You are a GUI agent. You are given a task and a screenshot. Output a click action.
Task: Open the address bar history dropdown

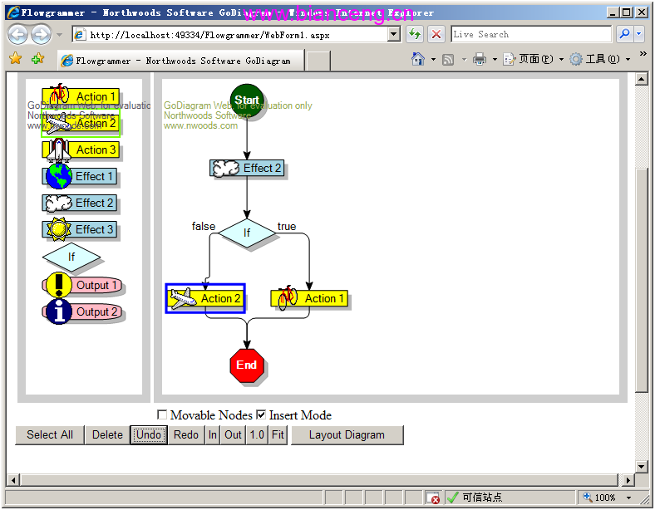point(393,34)
